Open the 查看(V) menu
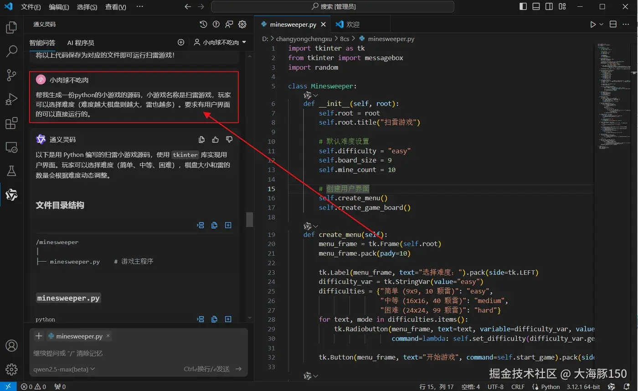 [116, 7]
